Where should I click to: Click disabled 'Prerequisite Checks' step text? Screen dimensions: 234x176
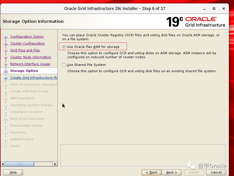tap(27, 126)
